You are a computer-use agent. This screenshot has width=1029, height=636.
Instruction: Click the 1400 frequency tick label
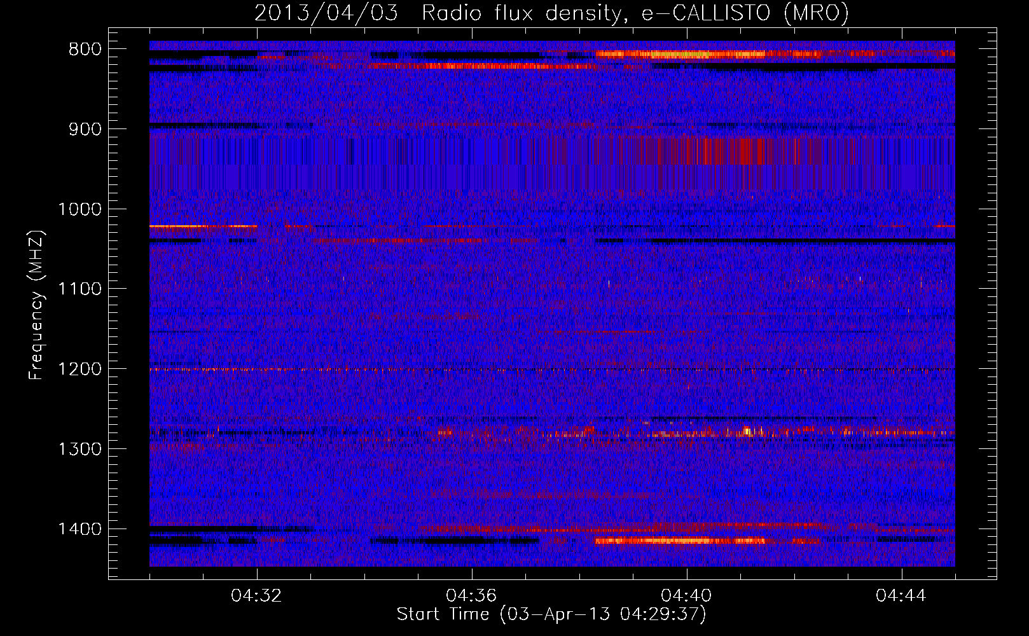pos(79,529)
